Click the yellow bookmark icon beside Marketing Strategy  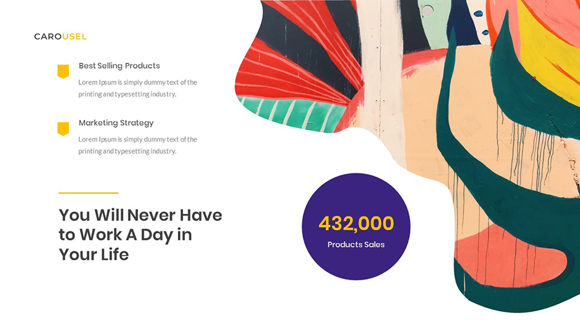(63, 129)
